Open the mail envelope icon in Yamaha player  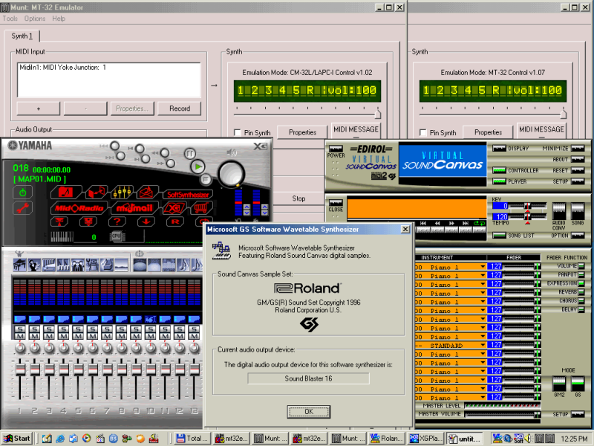coord(147,193)
